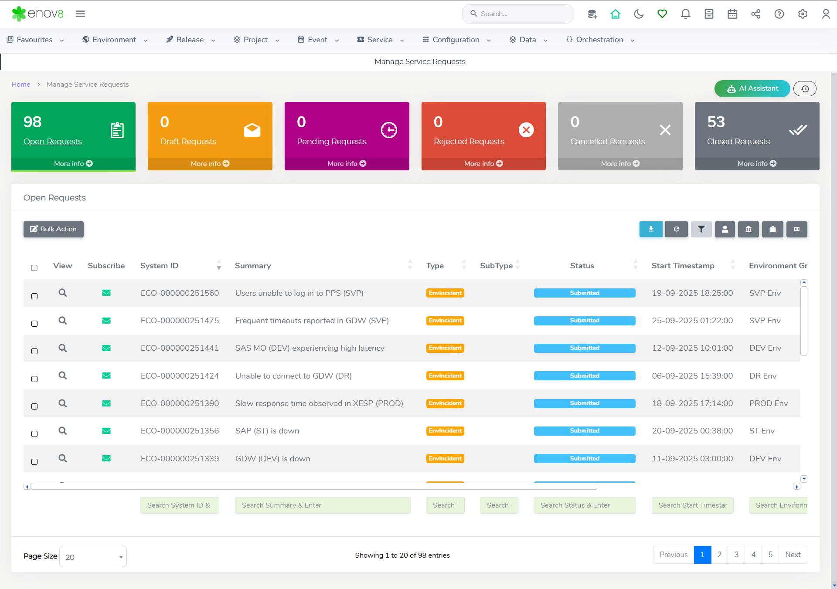Viewport: 837px width, 589px height.
Task: Check the row for SAS MO (DEV) latency
Action: coord(34,351)
